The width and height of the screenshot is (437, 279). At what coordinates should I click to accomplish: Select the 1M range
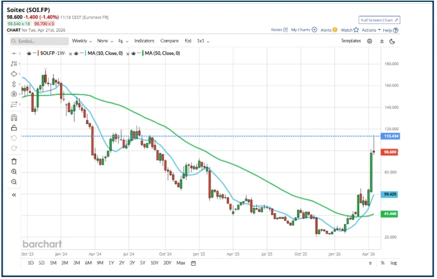53,263
